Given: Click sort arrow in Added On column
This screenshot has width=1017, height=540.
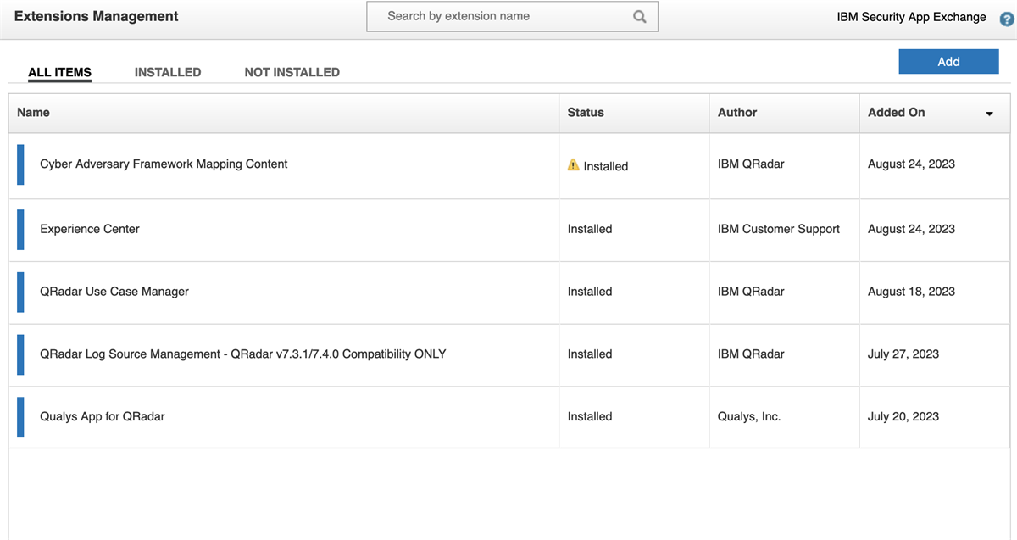Looking at the screenshot, I should (989, 114).
